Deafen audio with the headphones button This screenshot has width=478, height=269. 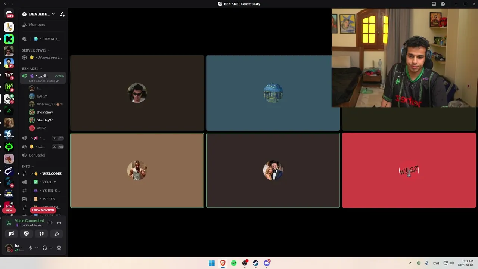pyautogui.click(x=45, y=248)
